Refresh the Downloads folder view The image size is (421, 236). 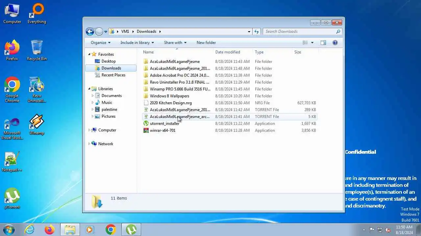coord(257,31)
